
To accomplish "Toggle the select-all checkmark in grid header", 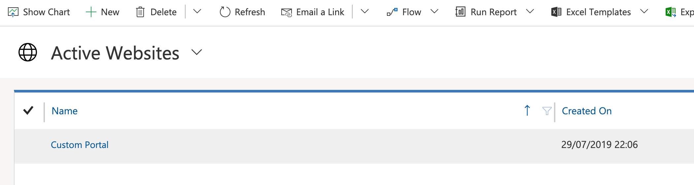I will tap(28, 111).
